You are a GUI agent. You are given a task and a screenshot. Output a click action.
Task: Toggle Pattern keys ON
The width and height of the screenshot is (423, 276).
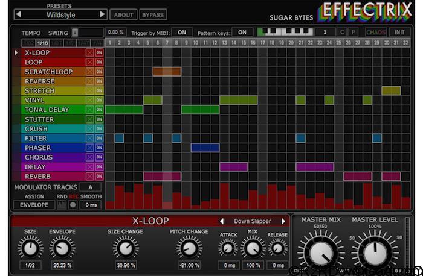click(242, 33)
